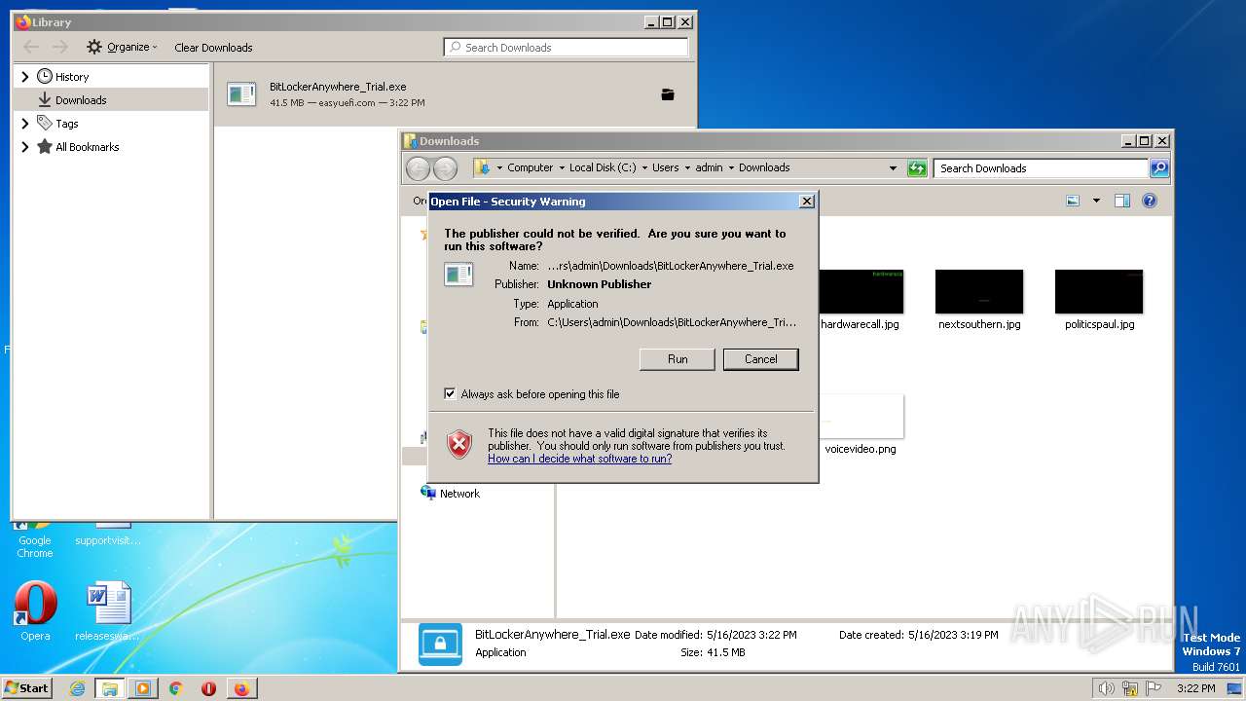Click Library back arrow button
This screenshot has height=701, width=1246.
pyautogui.click(x=31, y=47)
